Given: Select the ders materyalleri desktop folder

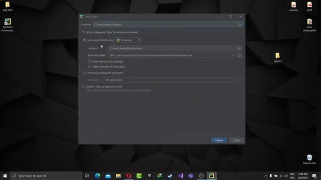Looking at the screenshot, I should tap(309, 25).
